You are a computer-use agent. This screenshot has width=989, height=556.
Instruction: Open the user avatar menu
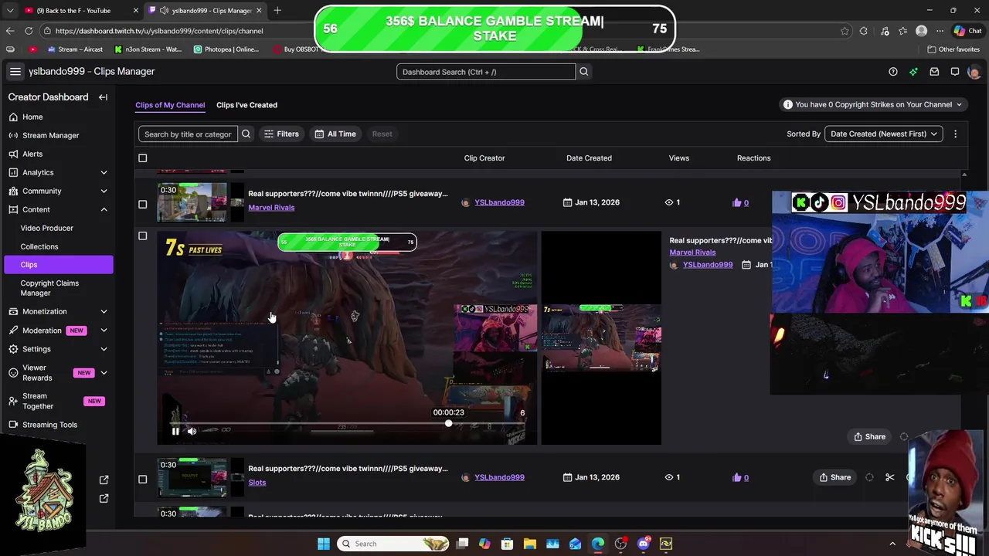coord(974,72)
